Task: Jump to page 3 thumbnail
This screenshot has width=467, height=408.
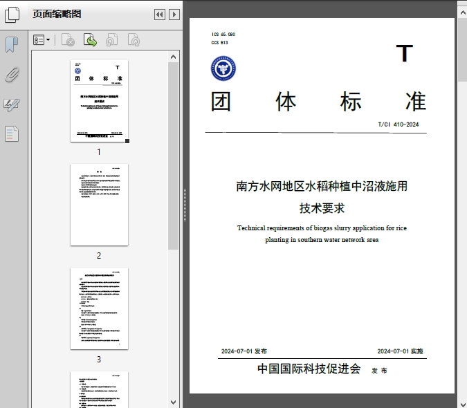Action: [x=99, y=308]
